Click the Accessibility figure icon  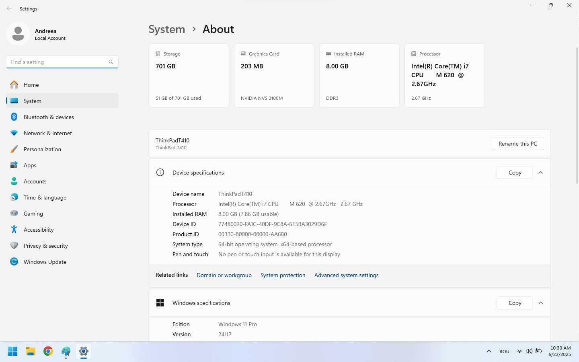(14, 230)
